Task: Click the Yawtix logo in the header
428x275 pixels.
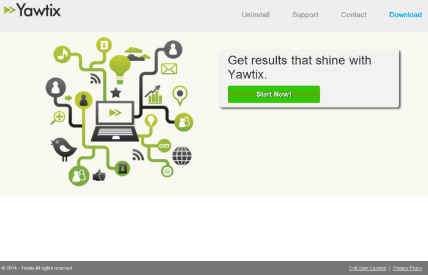Action: 32,10
